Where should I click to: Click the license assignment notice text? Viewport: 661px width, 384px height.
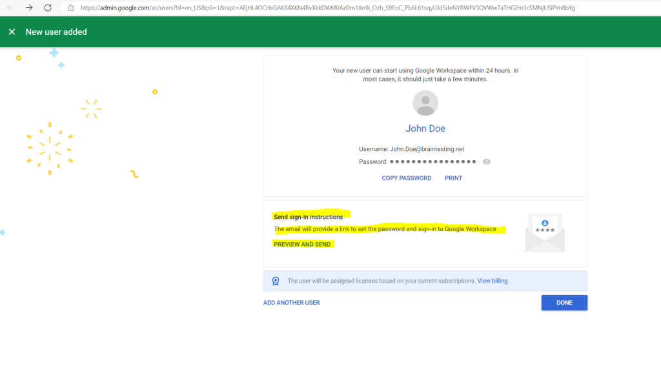(381, 281)
